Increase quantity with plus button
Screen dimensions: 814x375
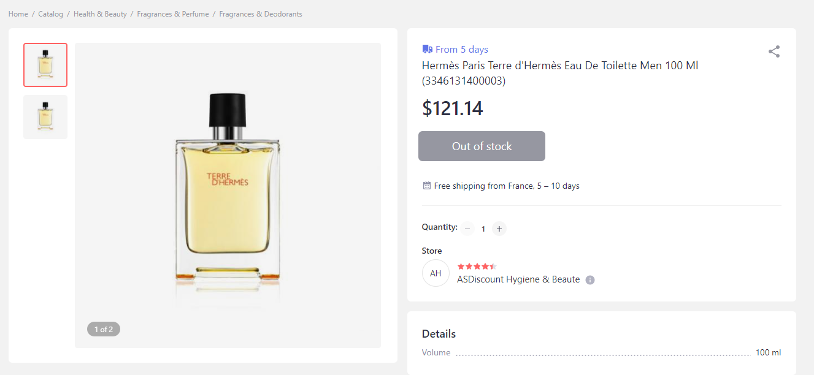coord(499,229)
